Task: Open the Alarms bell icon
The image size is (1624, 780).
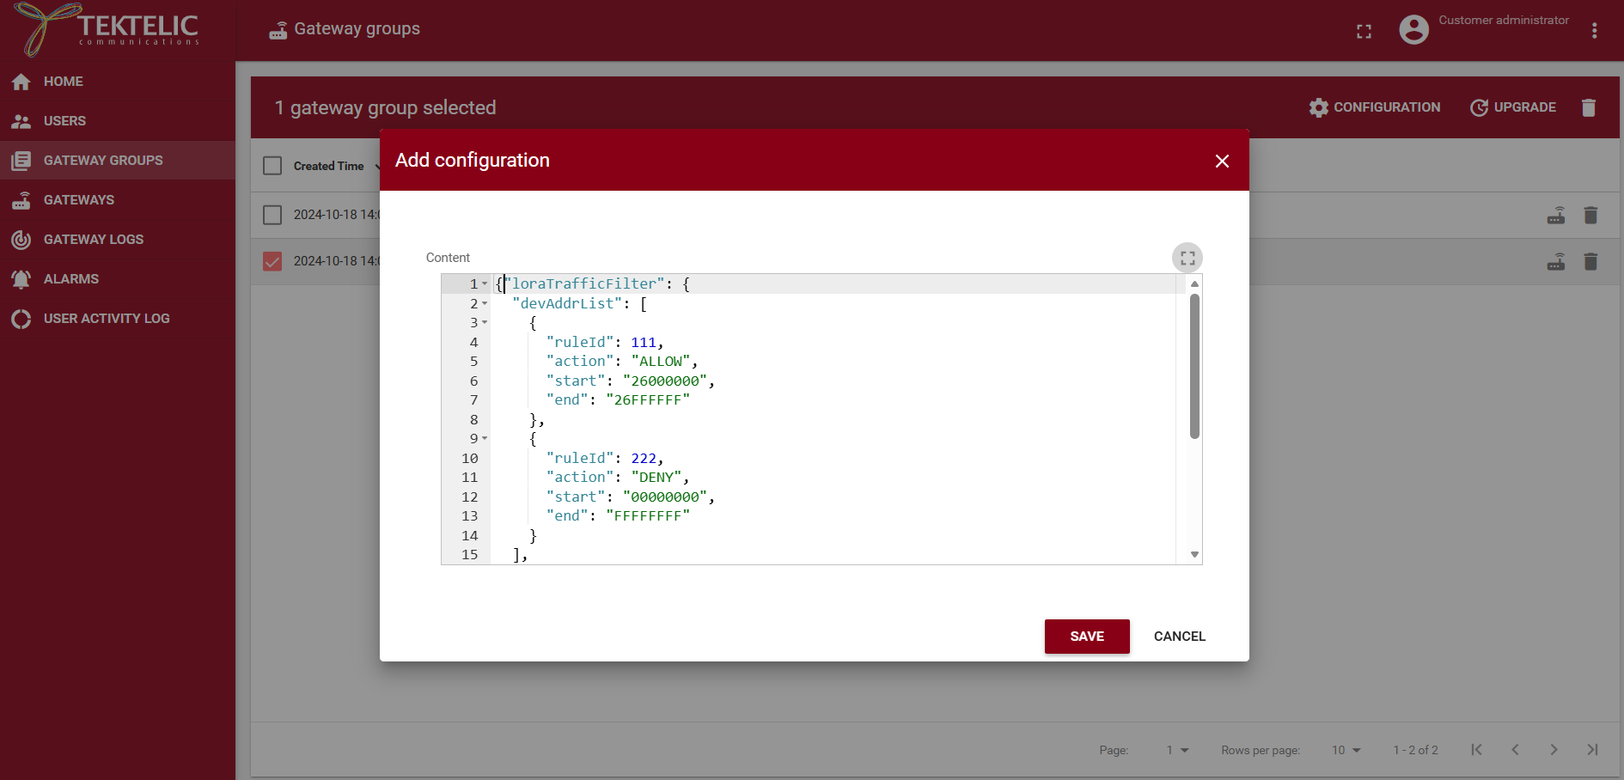Action: click(21, 278)
